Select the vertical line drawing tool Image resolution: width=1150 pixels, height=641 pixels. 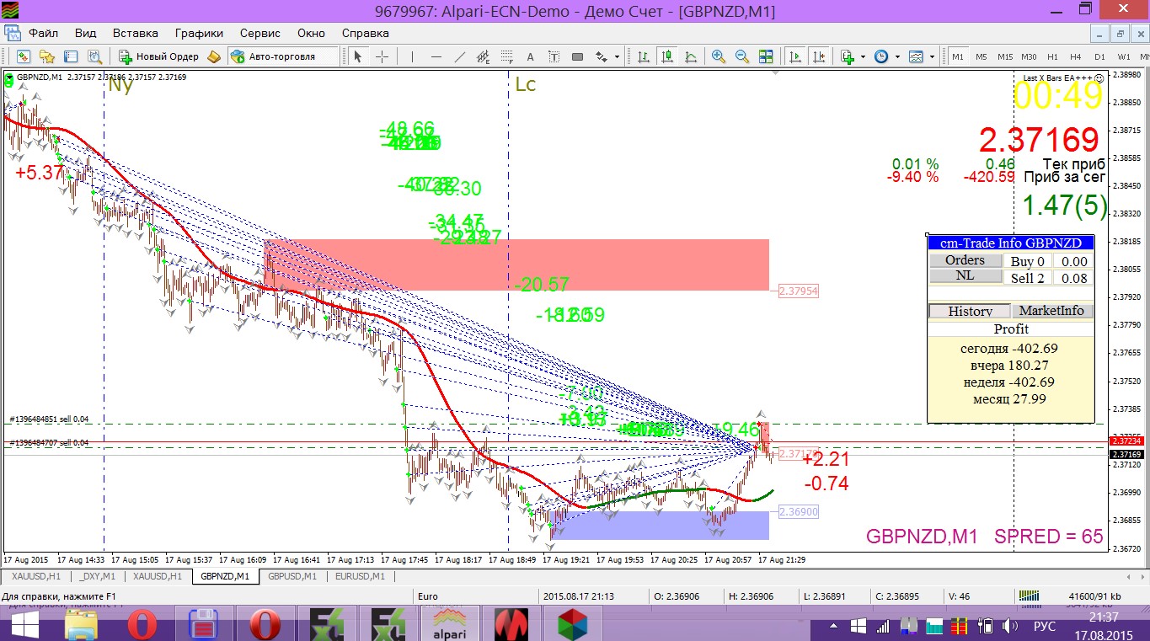(x=412, y=56)
